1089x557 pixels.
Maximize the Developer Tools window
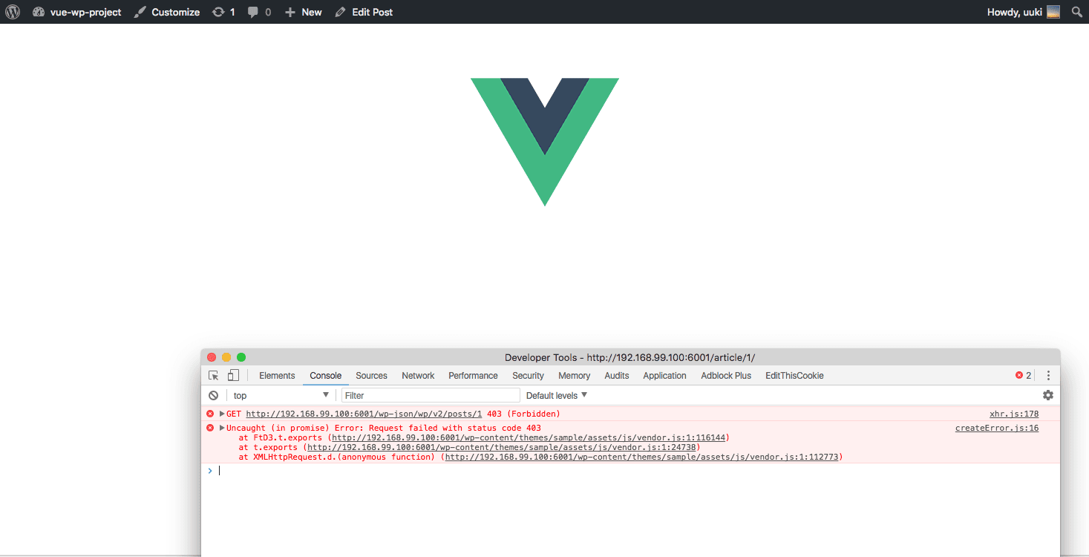[241, 357]
